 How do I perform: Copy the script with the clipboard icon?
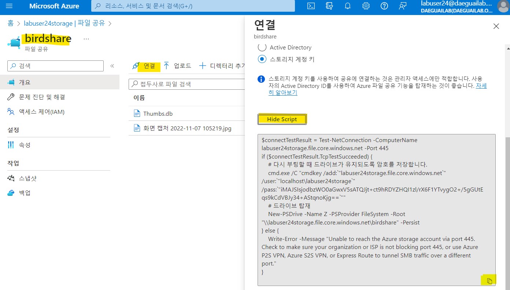[489, 281]
